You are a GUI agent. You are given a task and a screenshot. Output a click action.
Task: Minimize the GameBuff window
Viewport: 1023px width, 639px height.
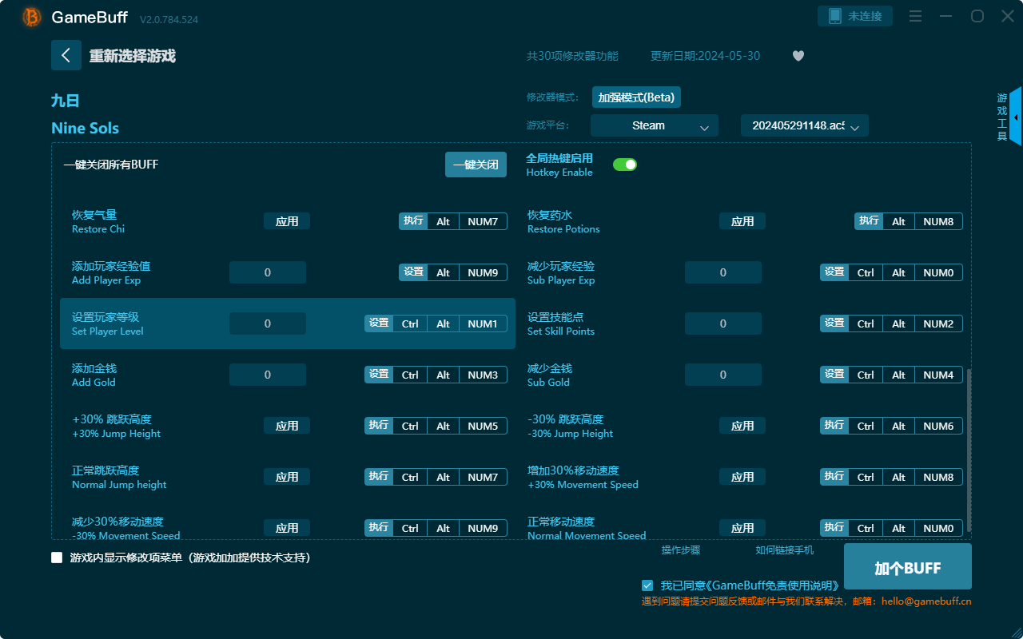pos(946,16)
